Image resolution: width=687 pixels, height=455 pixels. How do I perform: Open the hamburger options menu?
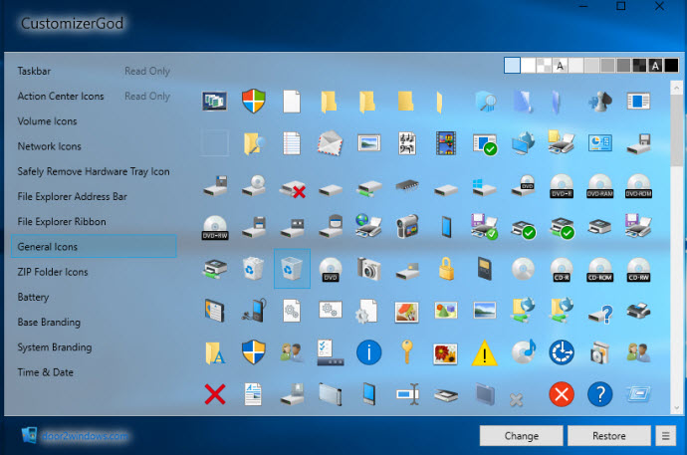coord(666,436)
